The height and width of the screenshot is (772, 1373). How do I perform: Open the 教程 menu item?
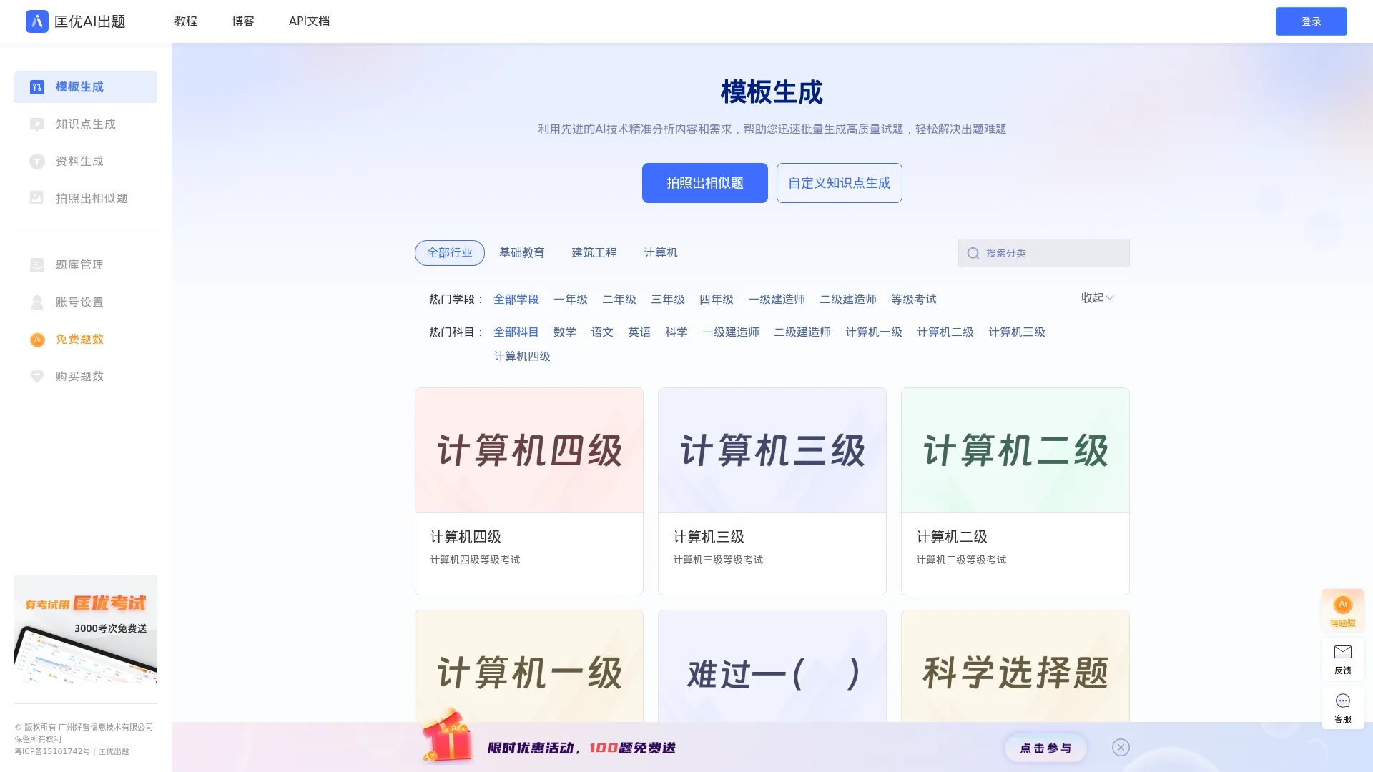186,21
